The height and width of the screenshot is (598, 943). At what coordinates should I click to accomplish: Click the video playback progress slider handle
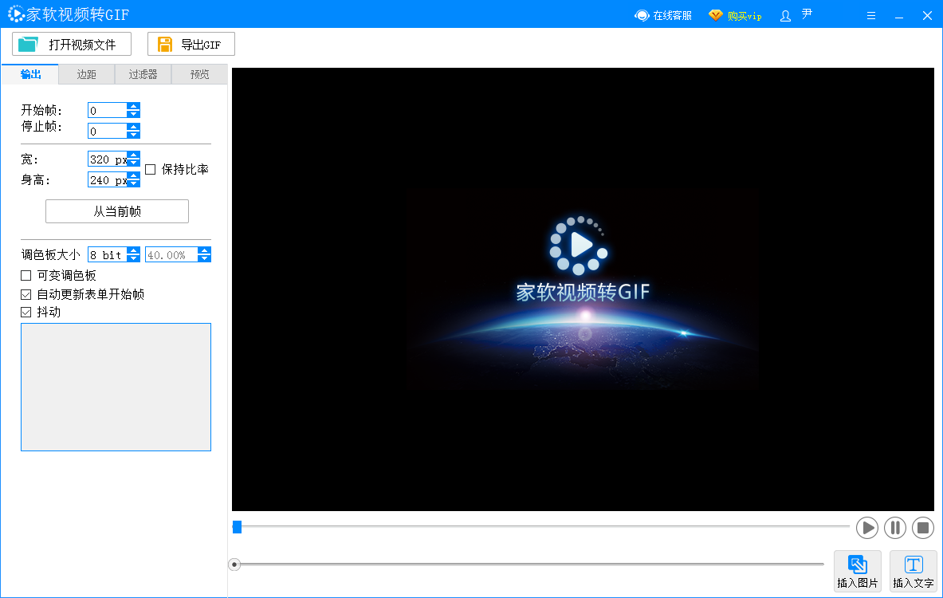[x=236, y=527]
